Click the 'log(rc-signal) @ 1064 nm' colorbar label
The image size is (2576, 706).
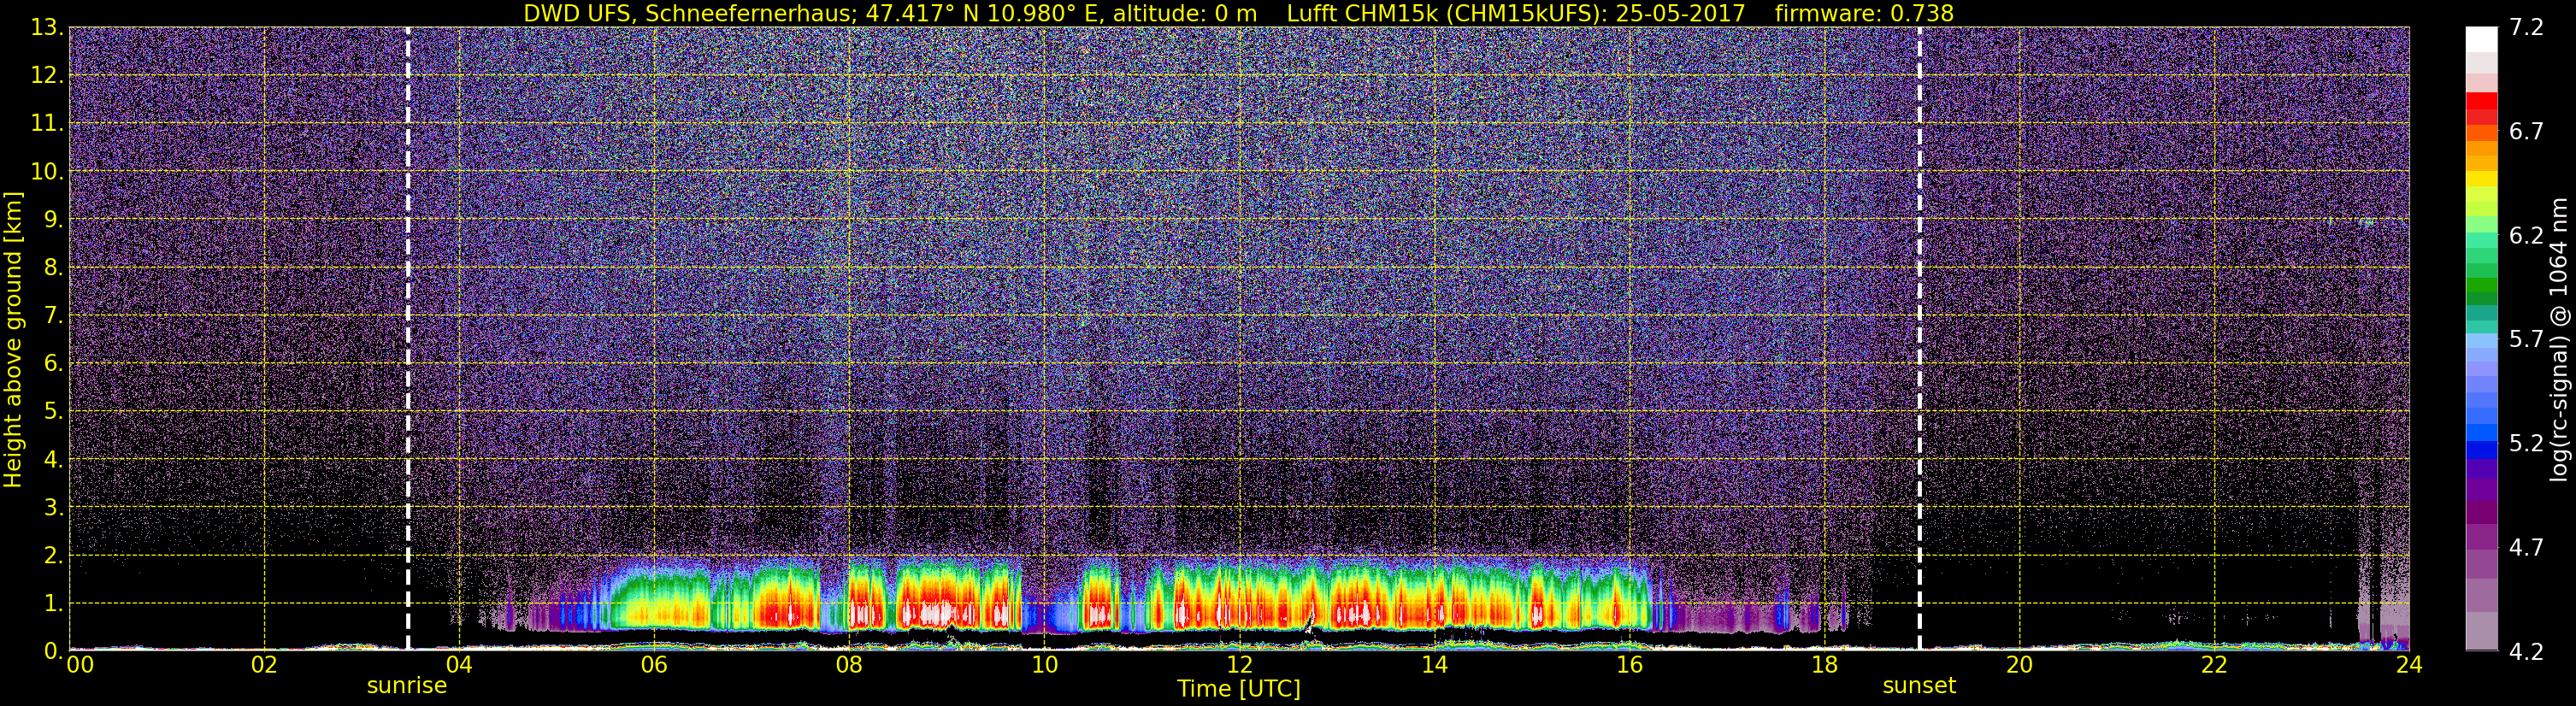pyautogui.click(x=2557, y=340)
